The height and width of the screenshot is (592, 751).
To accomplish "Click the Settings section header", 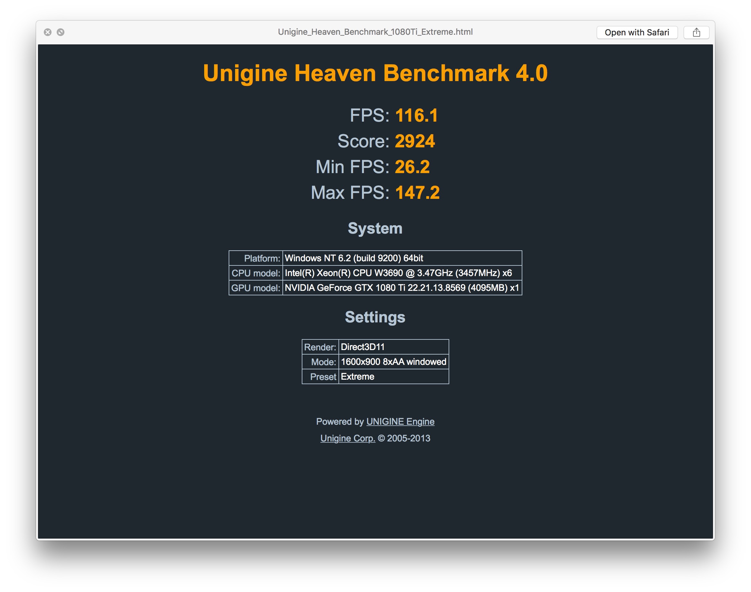I will (x=375, y=316).
